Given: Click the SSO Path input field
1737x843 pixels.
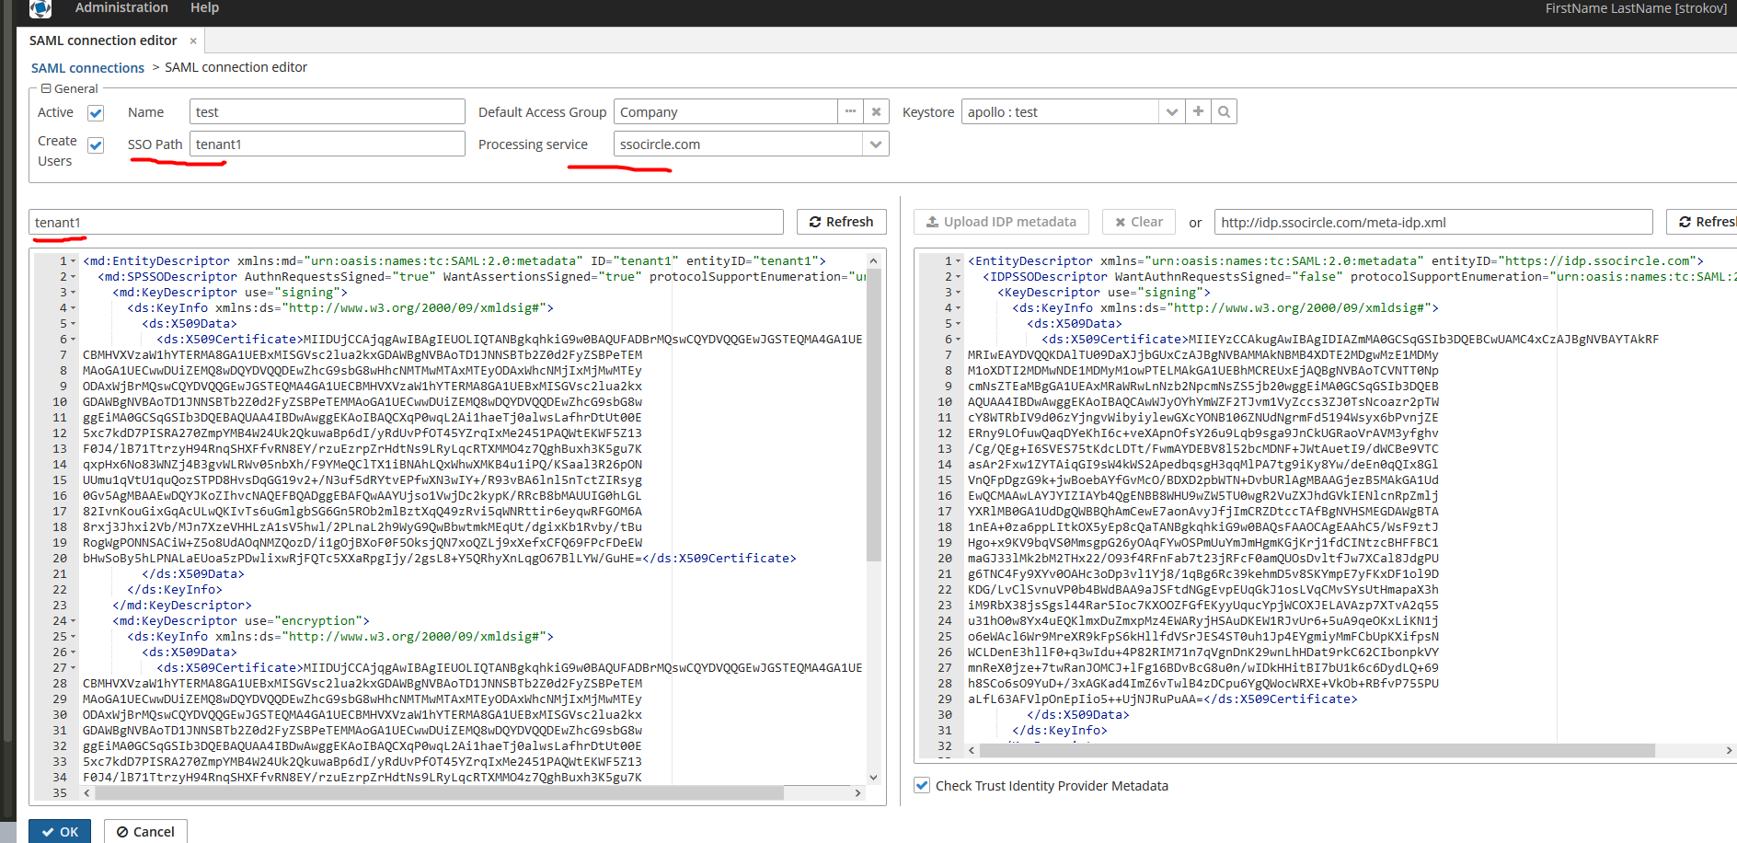Looking at the screenshot, I should tap(328, 144).
